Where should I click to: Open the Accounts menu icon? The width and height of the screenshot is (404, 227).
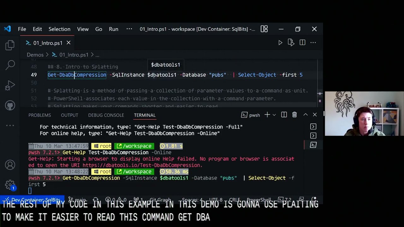[10, 165]
